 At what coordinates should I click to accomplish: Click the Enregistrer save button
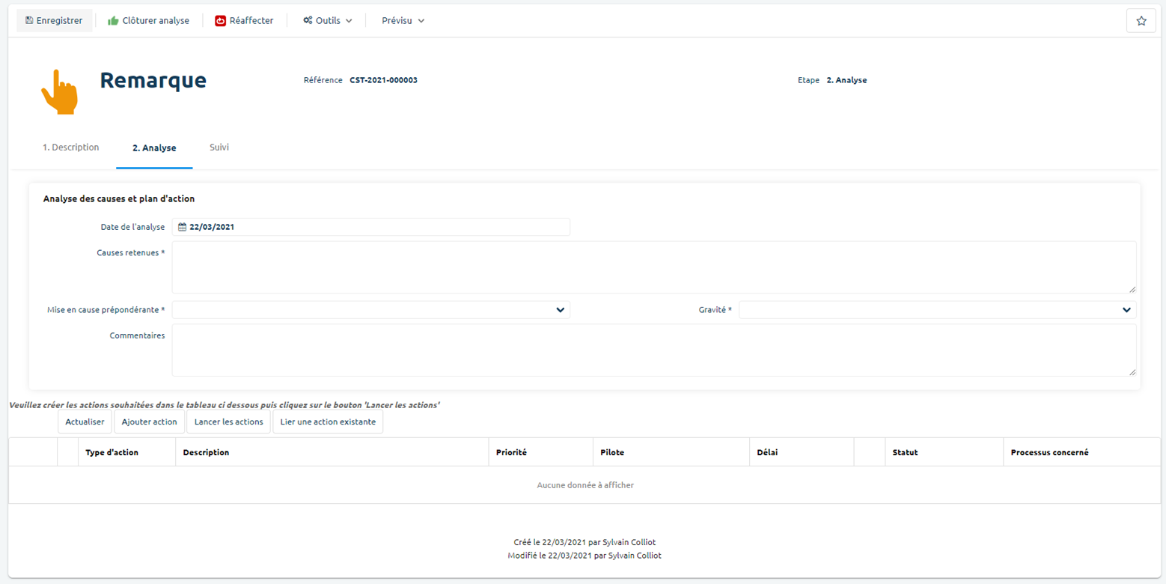[x=54, y=21]
